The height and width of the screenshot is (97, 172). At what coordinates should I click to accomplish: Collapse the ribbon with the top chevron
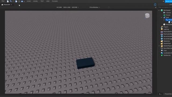click(x=163, y=1)
